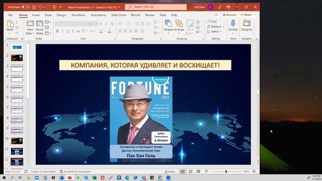This screenshot has height=181, width=322.
Task: Open the File tab
Action: coord(10,15)
